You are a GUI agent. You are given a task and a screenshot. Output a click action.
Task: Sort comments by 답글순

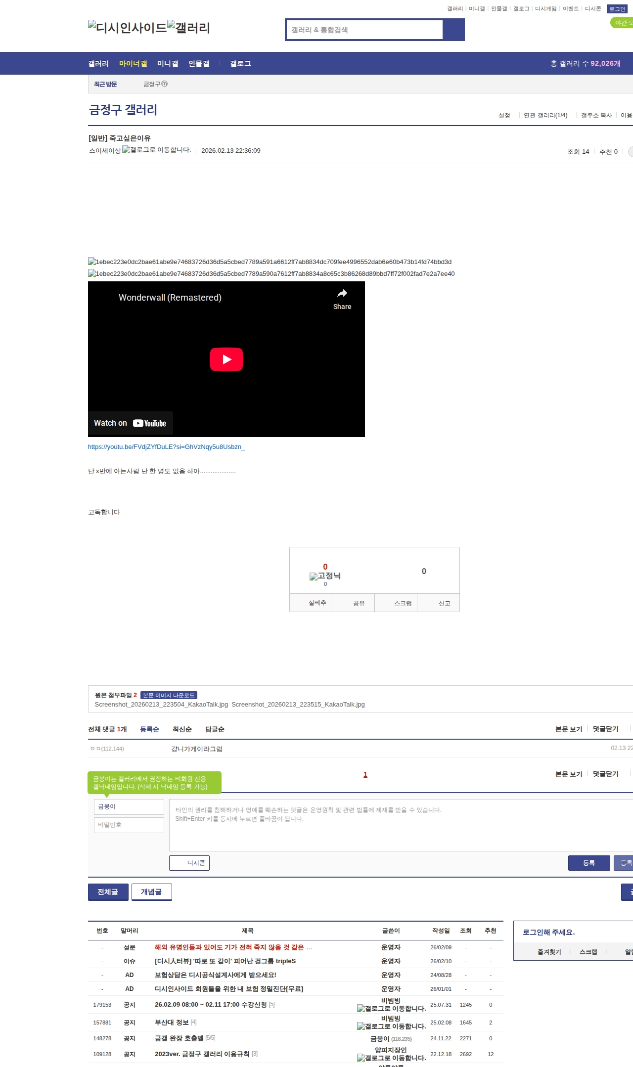point(215,729)
